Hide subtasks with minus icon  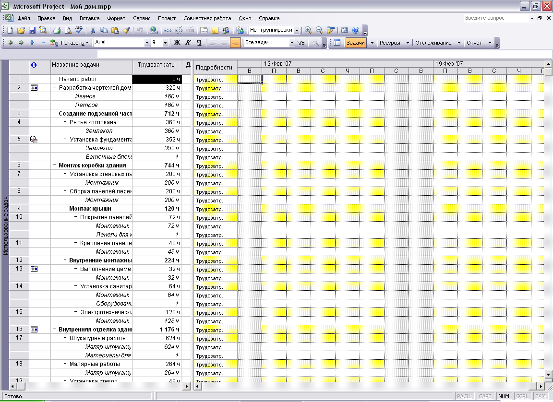pyautogui.click(x=43, y=43)
